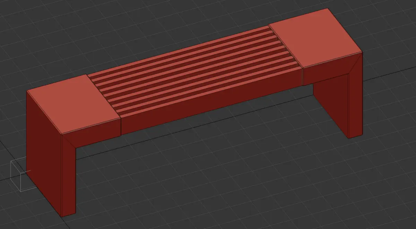Select the left square end block top face
The width and height of the screenshot is (416, 229).
[x=73, y=104]
